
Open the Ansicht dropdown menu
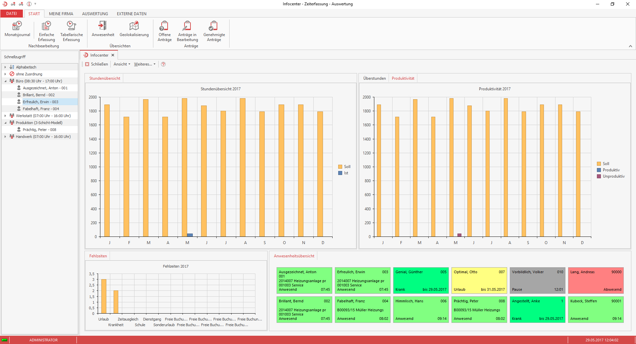[x=122, y=64]
